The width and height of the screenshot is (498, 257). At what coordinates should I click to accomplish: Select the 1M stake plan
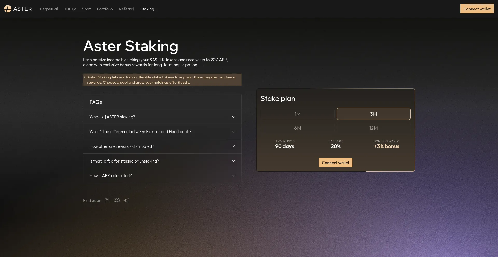click(x=298, y=114)
